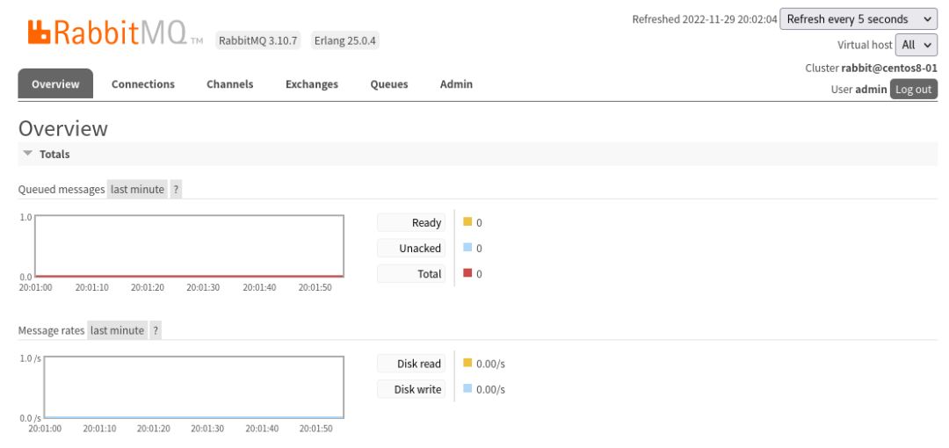Screen dimensions: 949x448
Task: Log out of admin user
Action: pyautogui.click(x=913, y=90)
